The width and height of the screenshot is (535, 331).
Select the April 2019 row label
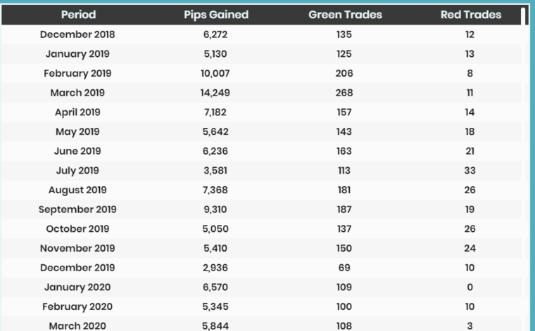pyautogui.click(x=77, y=112)
